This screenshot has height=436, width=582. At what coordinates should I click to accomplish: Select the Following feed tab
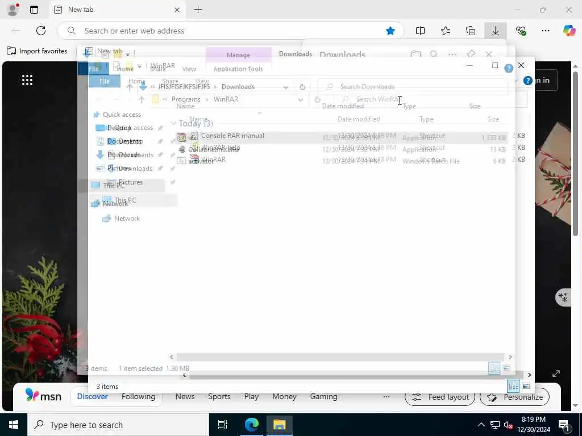point(139,396)
